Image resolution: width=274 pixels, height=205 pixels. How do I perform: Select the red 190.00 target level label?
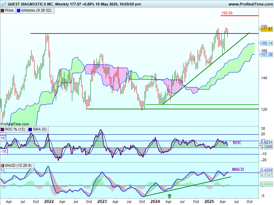tap(227, 13)
